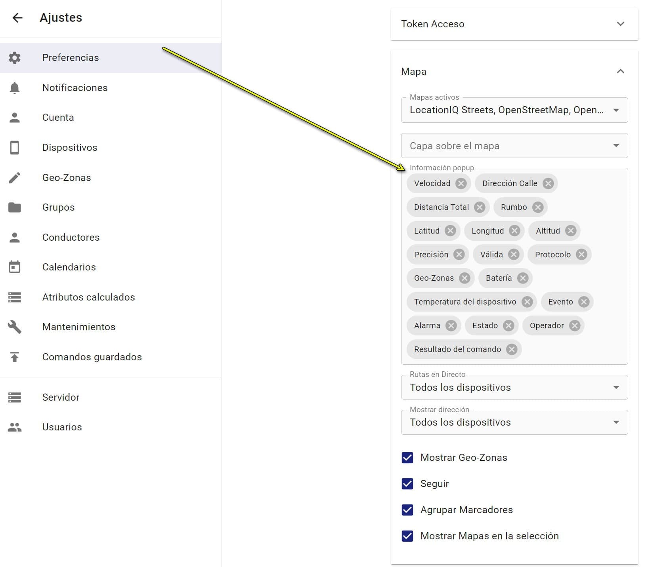Click the Grupos folder icon
This screenshot has height=567, width=671.
coord(15,207)
